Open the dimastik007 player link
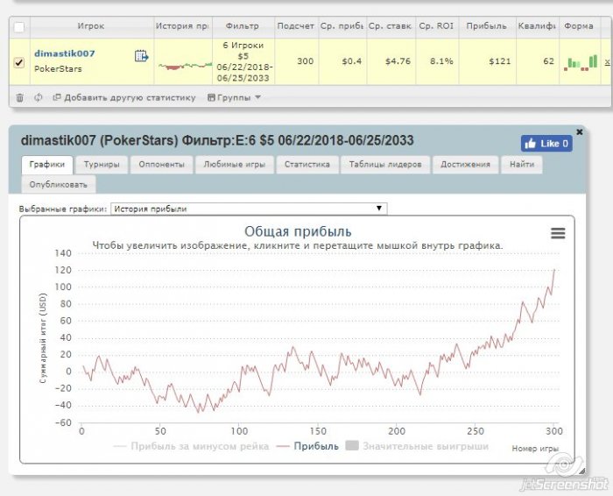Screen dimensions: 613x496 pos(65,53)
